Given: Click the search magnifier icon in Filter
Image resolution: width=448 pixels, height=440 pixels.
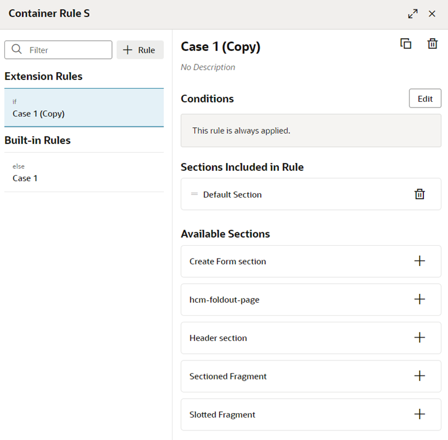Looking at the screenshot, I should coord(17,49).
